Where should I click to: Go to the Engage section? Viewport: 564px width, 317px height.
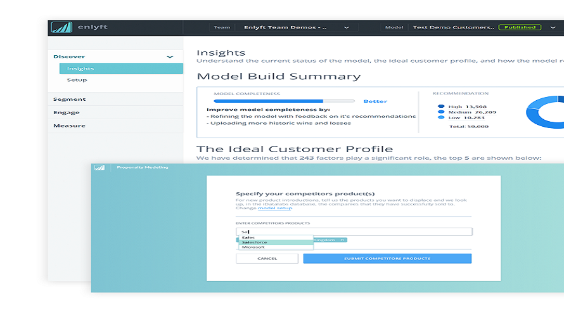(67, 112)
